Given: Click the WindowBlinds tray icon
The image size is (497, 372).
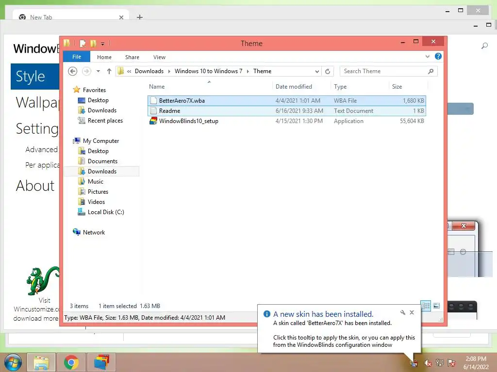Looking at the screenshot, I should coord(414,363).
